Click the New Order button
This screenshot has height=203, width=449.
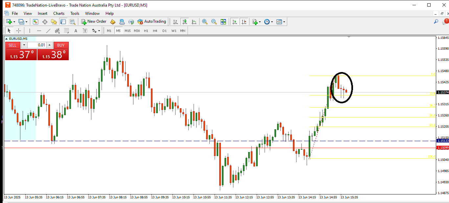pyautogui.click(x=94, y=22)
